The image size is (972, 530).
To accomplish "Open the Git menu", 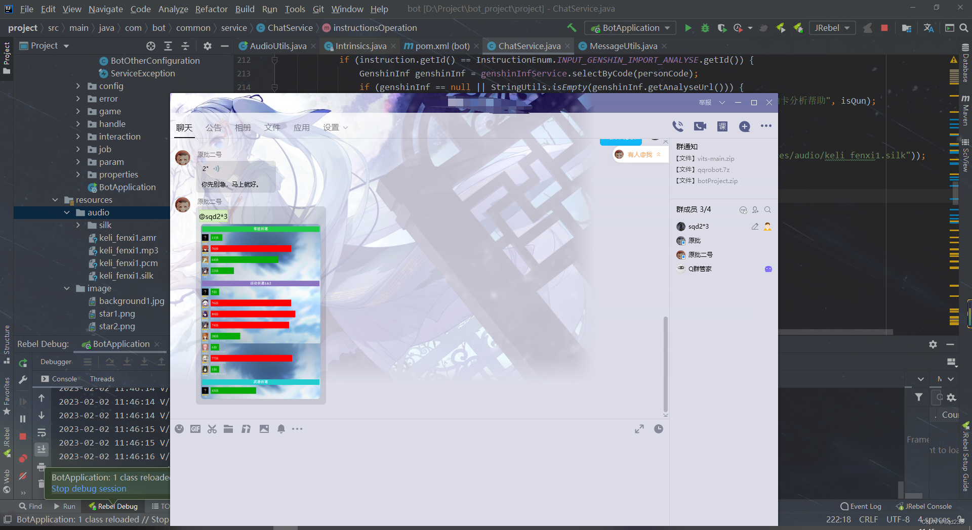I will click(x=318, y=9).
